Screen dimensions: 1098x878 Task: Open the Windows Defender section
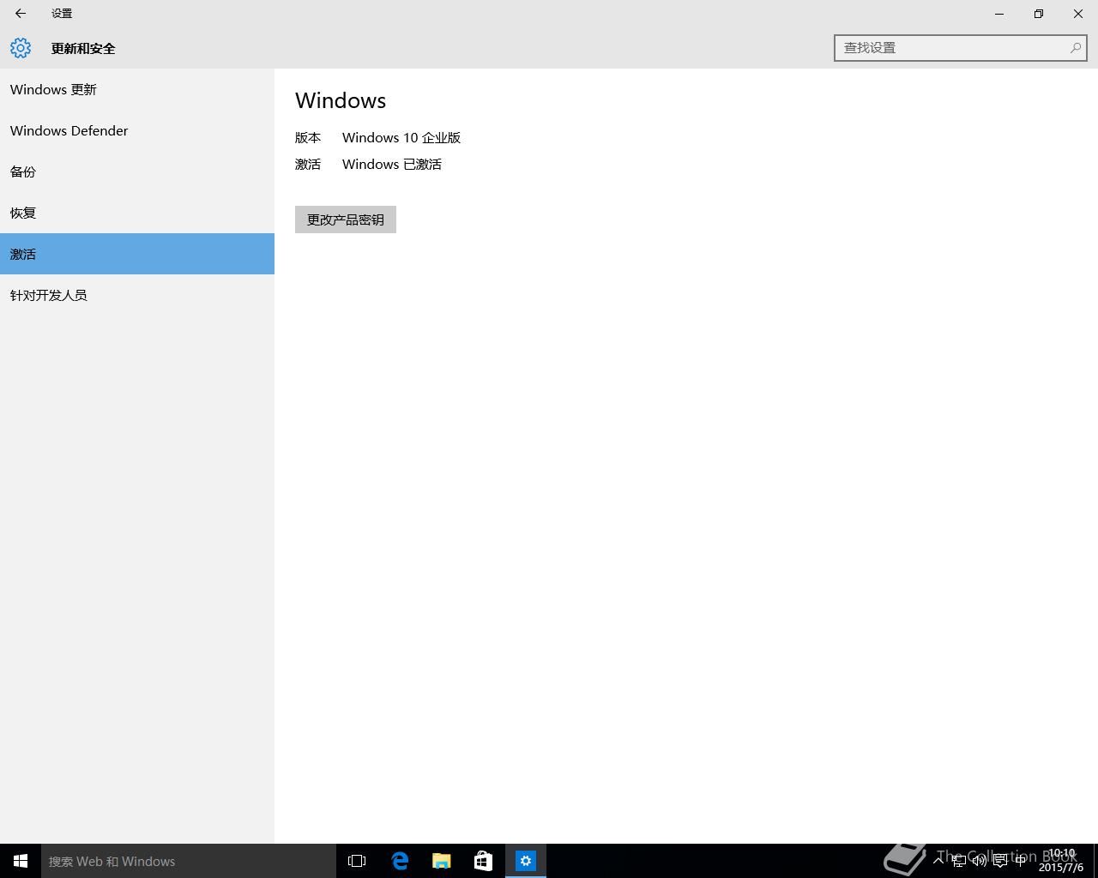137,130
